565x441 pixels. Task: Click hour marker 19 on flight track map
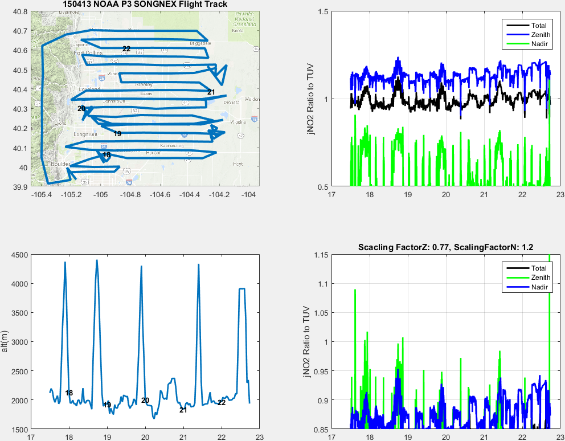pyautogui.click(x=117, y=134)
